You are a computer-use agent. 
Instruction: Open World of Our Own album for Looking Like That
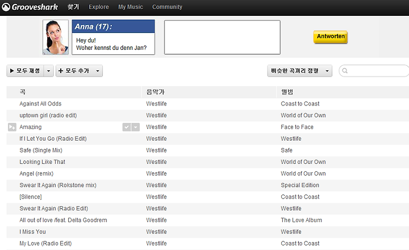point(303,162)
